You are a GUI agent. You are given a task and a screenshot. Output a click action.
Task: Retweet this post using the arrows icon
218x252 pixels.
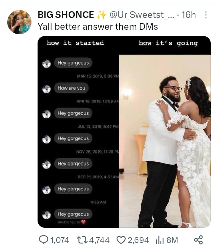tap(83, 240)
